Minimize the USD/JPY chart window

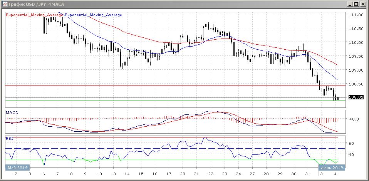[x=349, y=4]
